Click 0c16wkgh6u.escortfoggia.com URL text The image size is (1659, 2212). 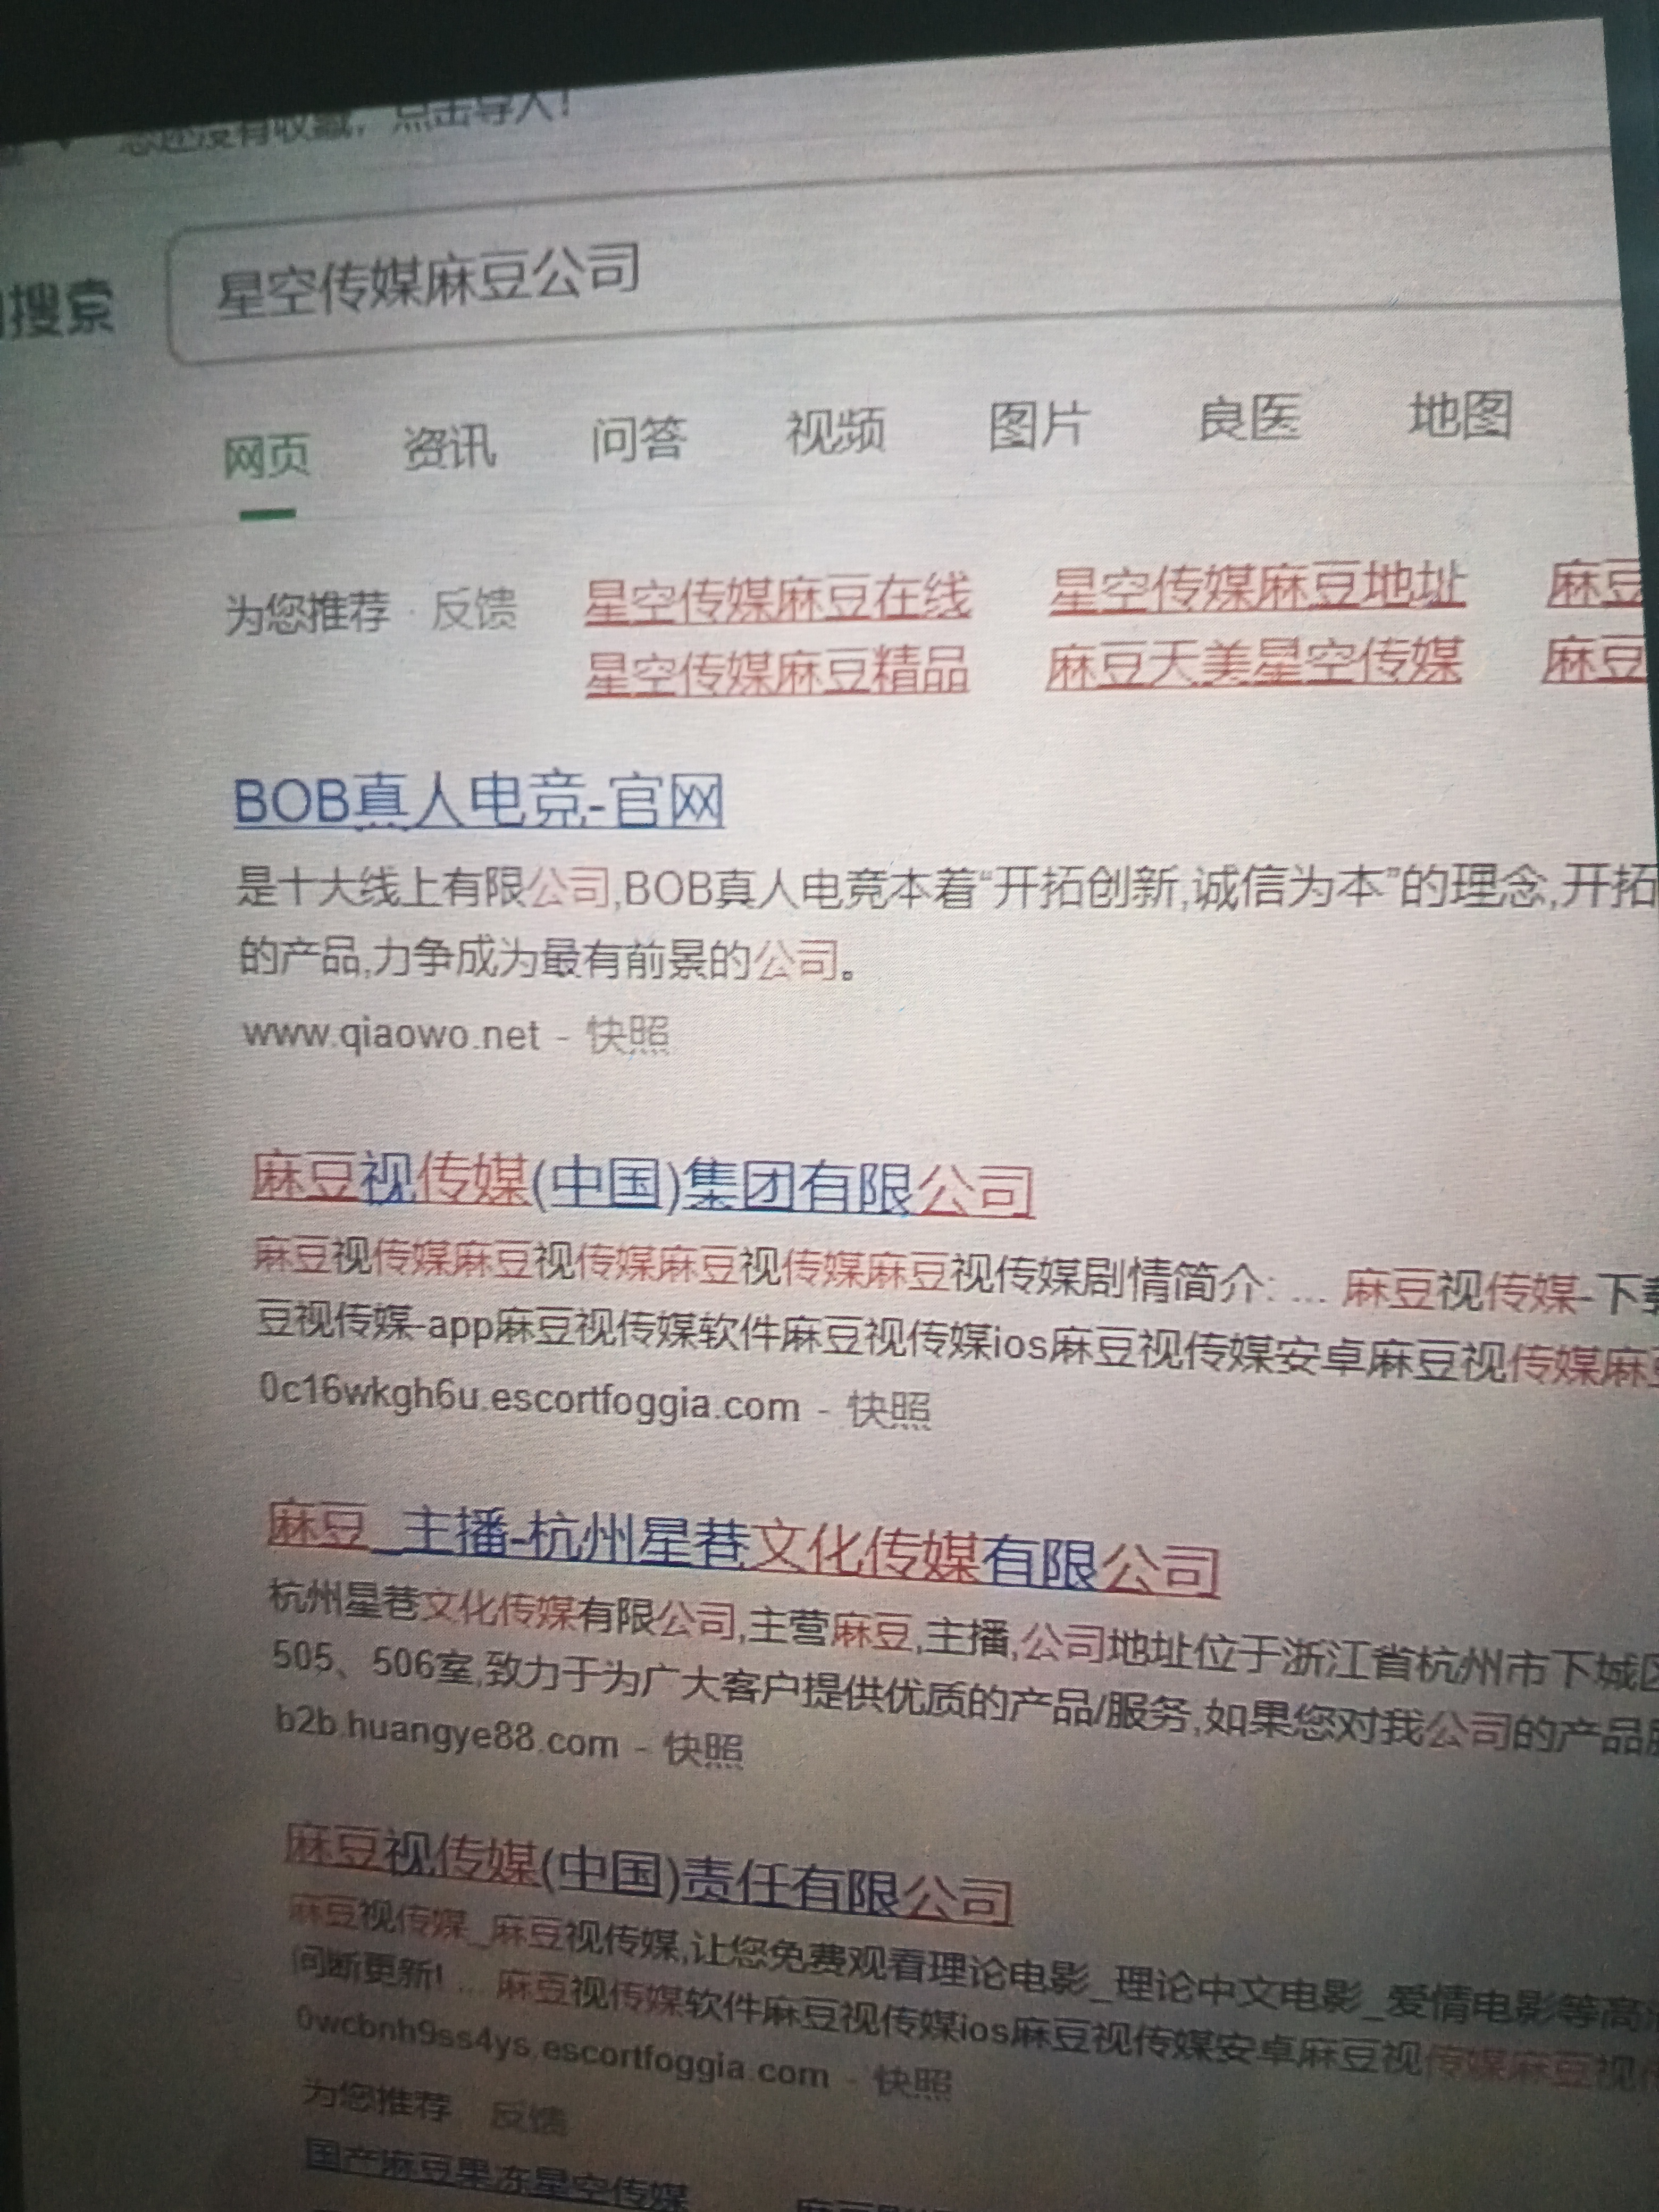tap(530, 1397)
